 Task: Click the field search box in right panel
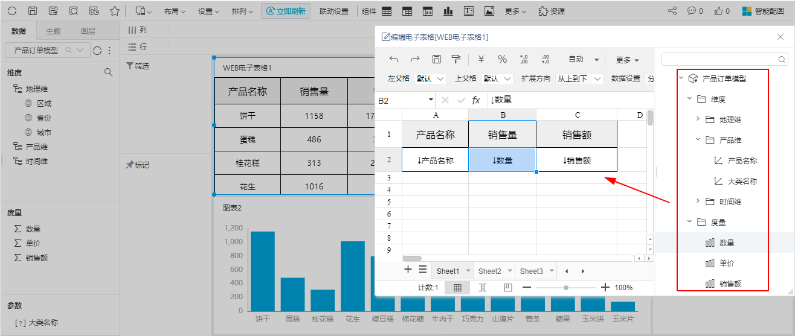point(724,59)
